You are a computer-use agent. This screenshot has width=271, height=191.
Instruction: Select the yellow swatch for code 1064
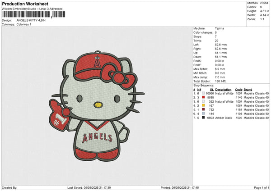[203, 105]
